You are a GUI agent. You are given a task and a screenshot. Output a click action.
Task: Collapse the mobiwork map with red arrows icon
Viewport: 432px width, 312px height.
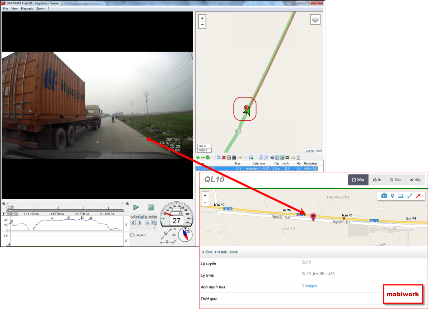coord(418,196)
